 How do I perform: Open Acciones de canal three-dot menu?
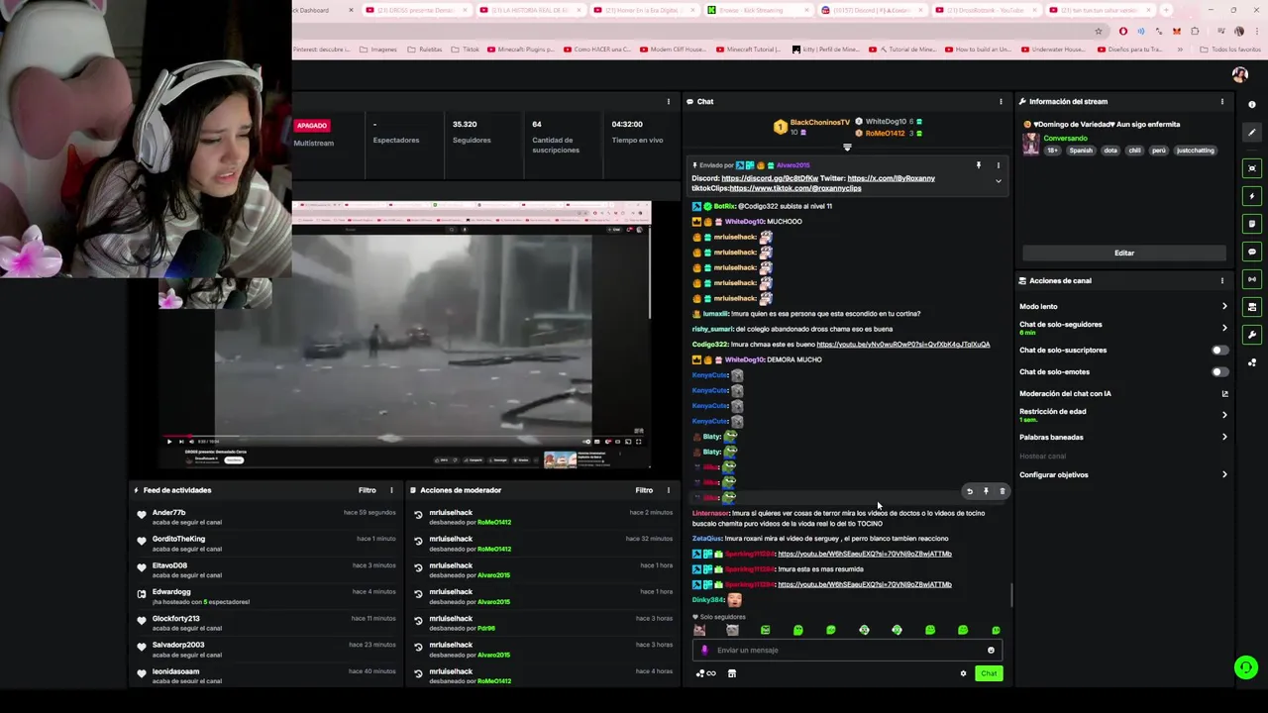point(1222,280)
